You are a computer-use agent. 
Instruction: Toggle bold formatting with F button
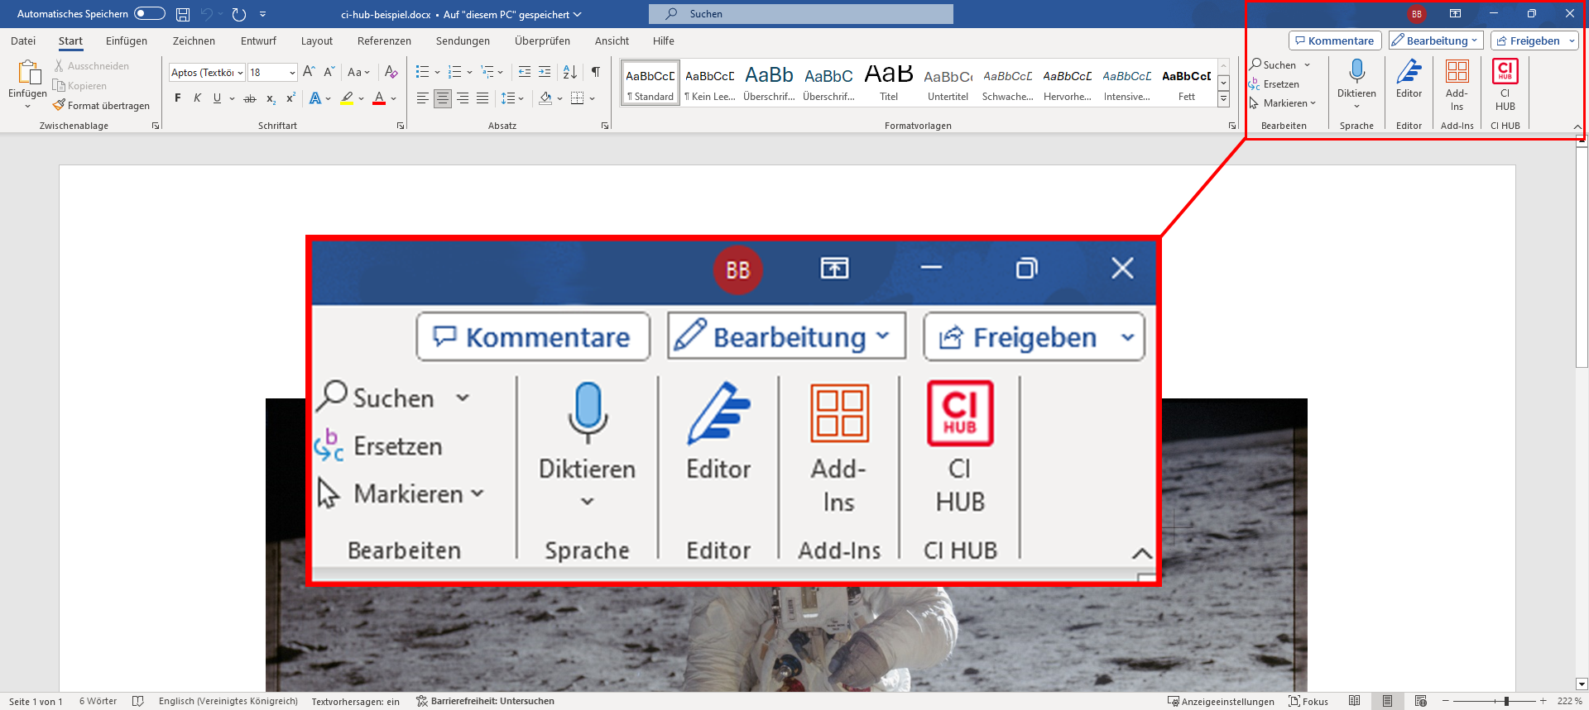click(x=177, y=98)
